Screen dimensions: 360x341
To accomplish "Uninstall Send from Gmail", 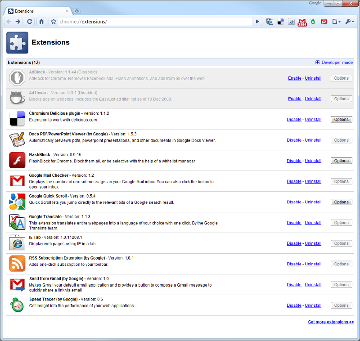I will click(313, 285).
